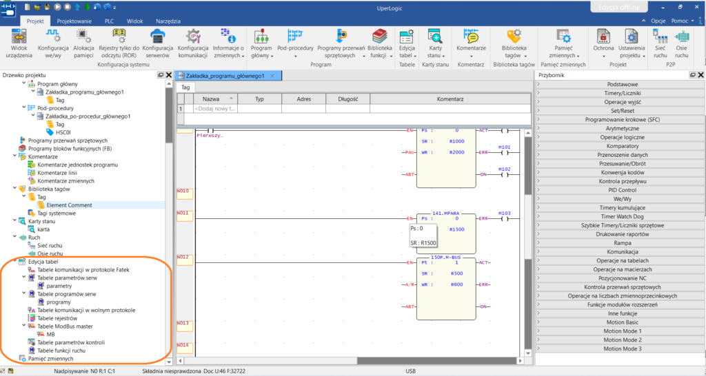Select Tagi systemowe in project tree

point(57,213)
